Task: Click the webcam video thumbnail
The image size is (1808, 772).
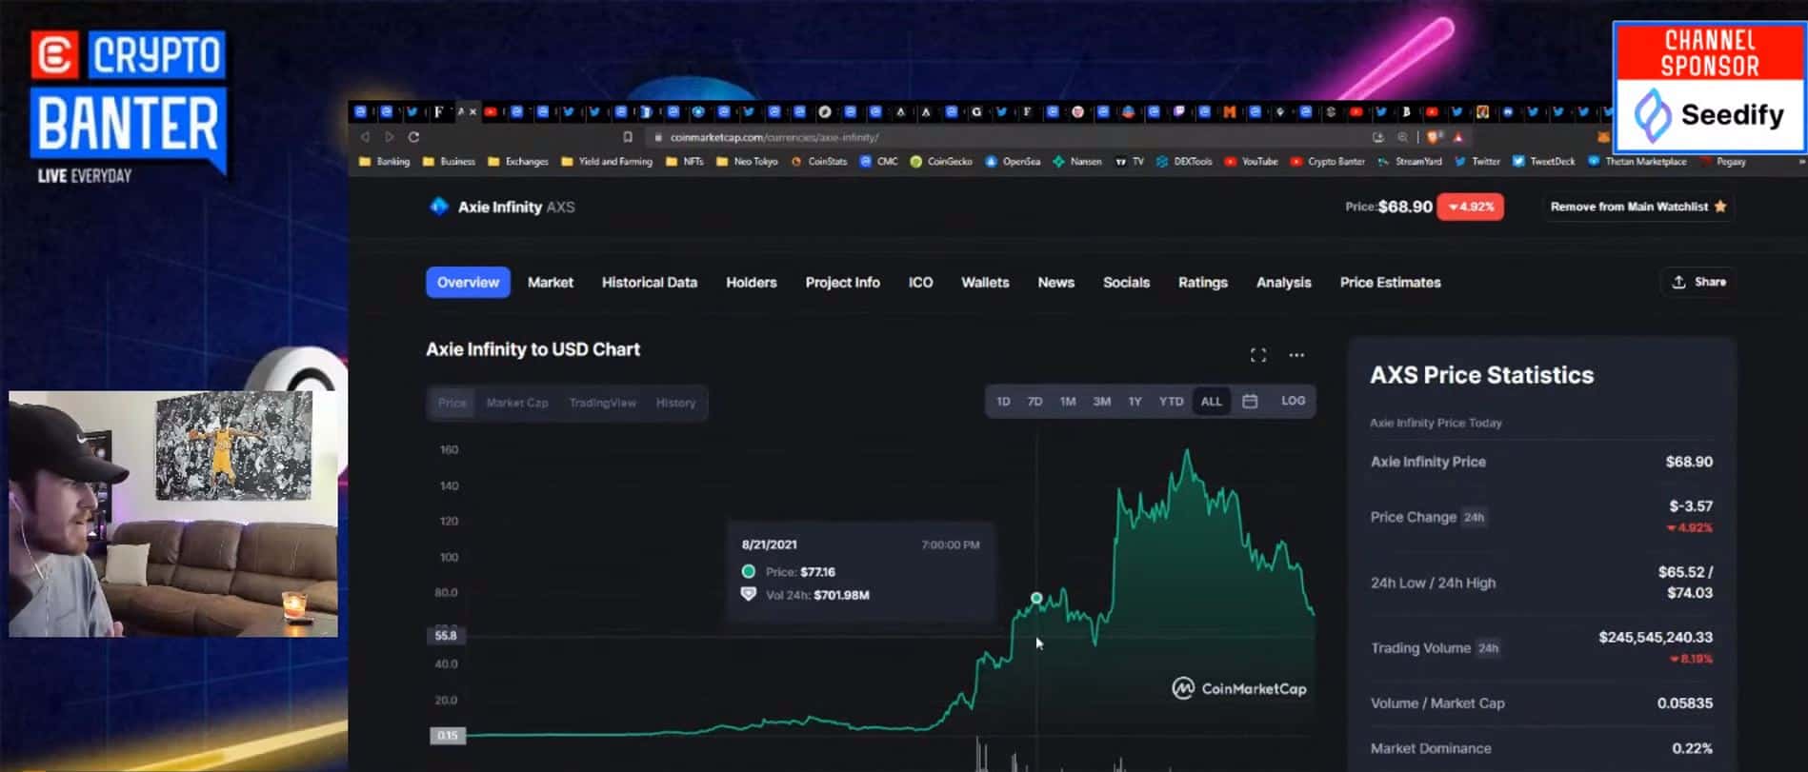Action: pyautogui.click(x=173, y=513)
